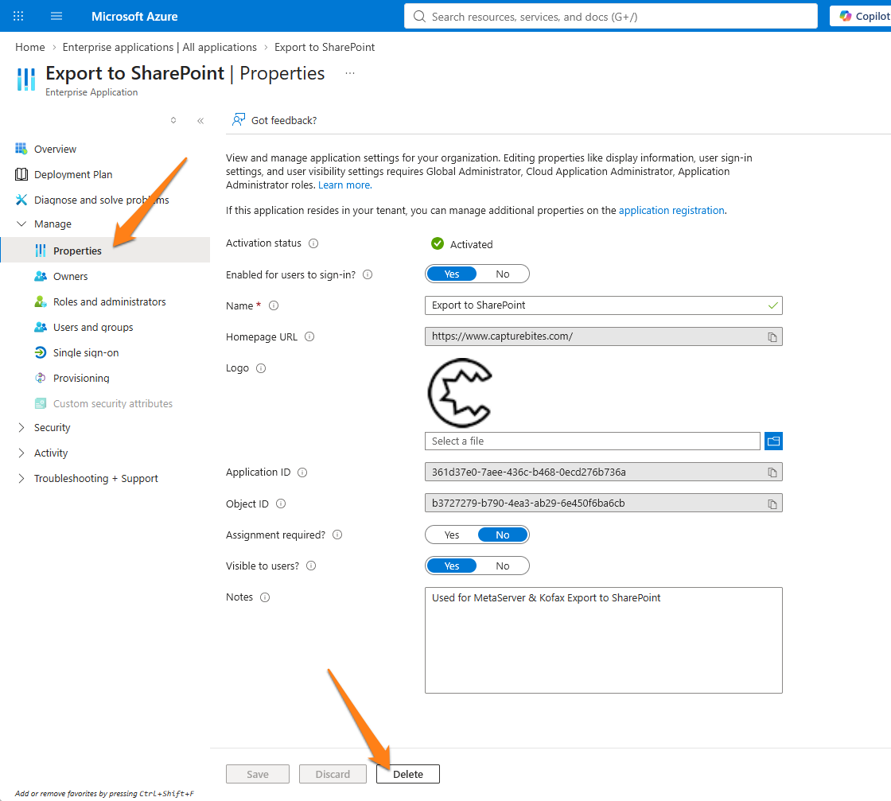Click the Application ID info icon

tap(302, 472)
